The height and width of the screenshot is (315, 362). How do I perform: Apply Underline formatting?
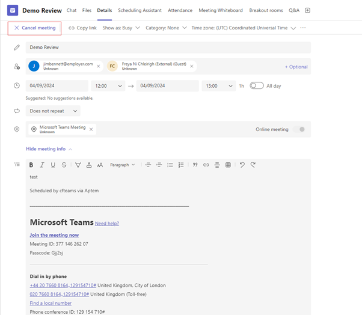point(53,165)
